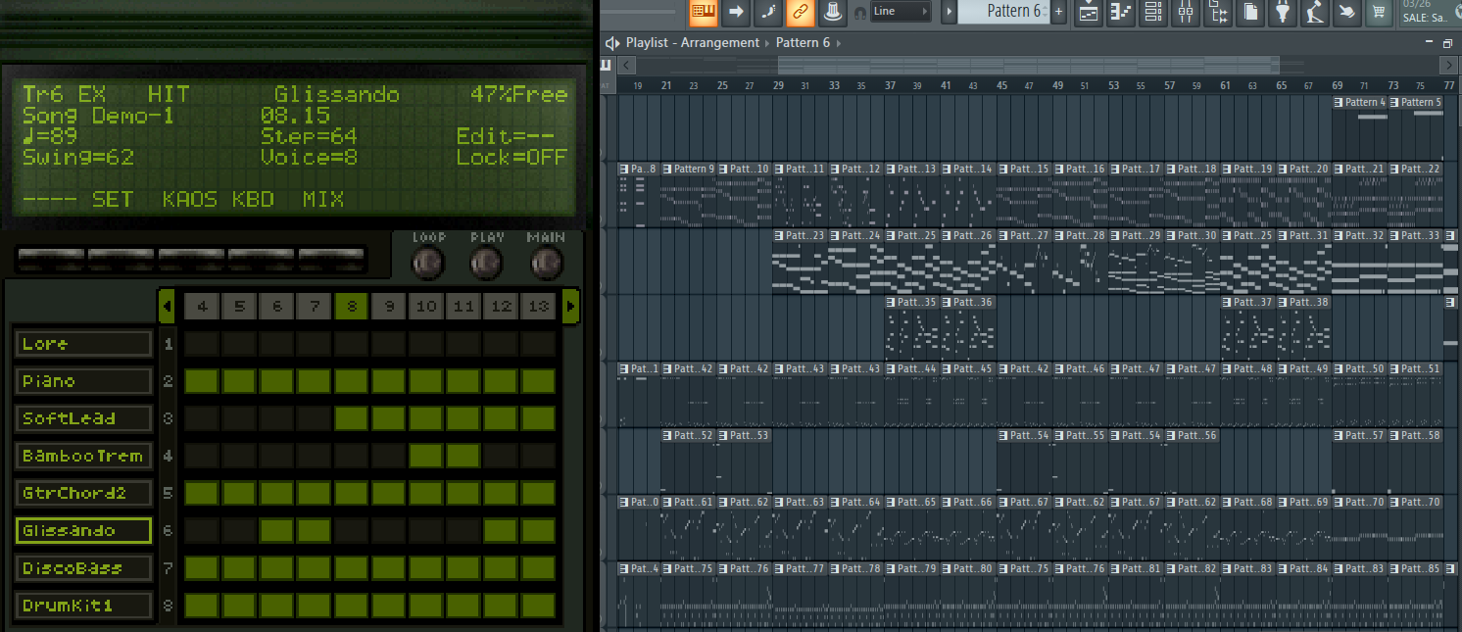Open the plugin picker tree icon
This screenshot has width=1462, height=632.
pyautogui.click(x=1218, y=12)
